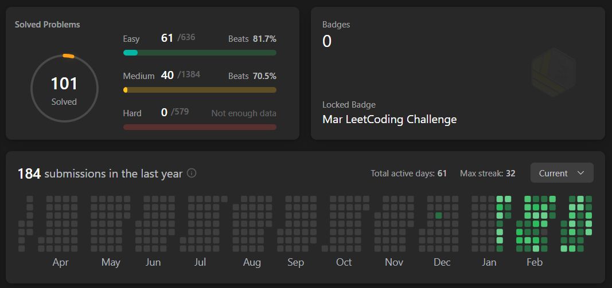This screenshot has width=612, height=288.
Task: Click the lone green December heatmap cell
Action: [438, 215]
